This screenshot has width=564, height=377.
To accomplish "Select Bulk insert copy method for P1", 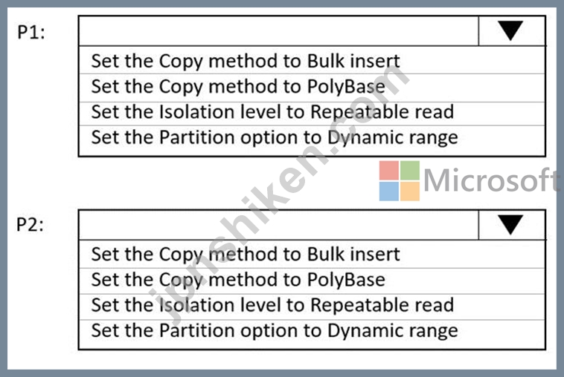I will point(312,61).
